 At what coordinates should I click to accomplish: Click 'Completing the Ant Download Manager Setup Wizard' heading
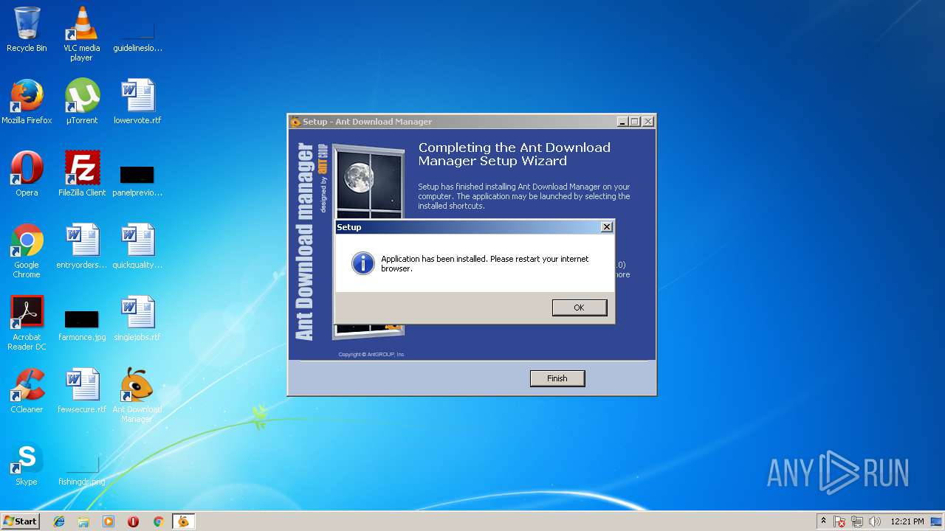pyautogui.click(x=515, y=154)
